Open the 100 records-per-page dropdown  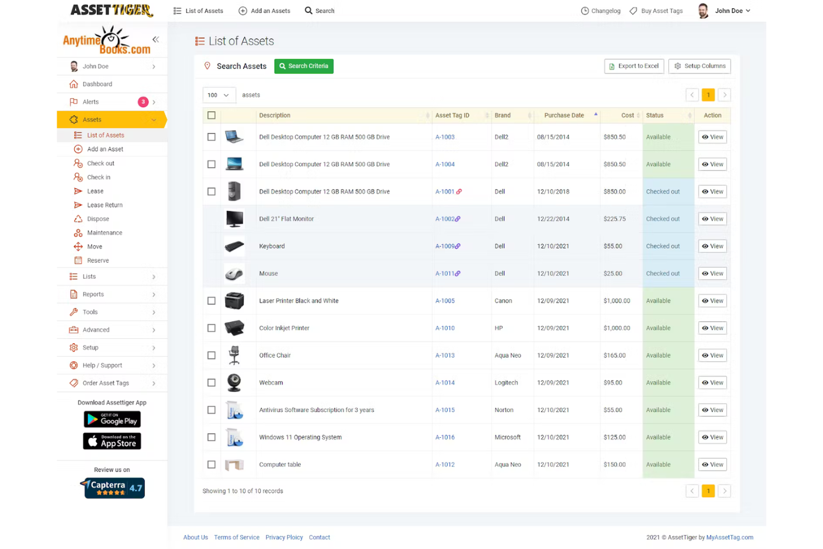coord(219,95)
